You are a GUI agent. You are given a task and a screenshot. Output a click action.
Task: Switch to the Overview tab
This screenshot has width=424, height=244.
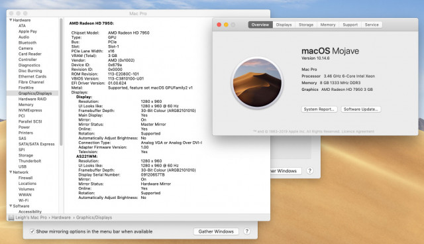[x=260, y=25]
